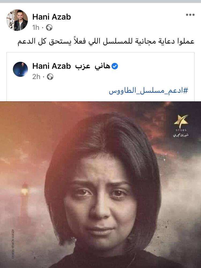Click the gray bar above the post
201x268 pixels.
(100, 1)
